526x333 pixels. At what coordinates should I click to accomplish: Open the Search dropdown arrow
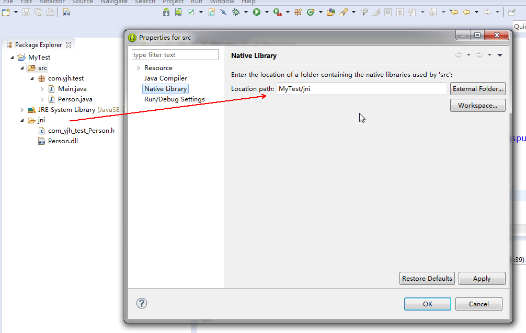pos(353,13)
